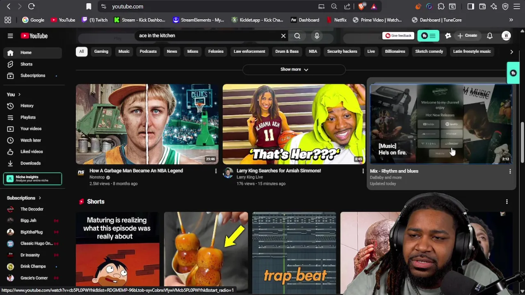This screenshot has width=525, height=295.
Task: Select the All filter chip
Action: 81,52
